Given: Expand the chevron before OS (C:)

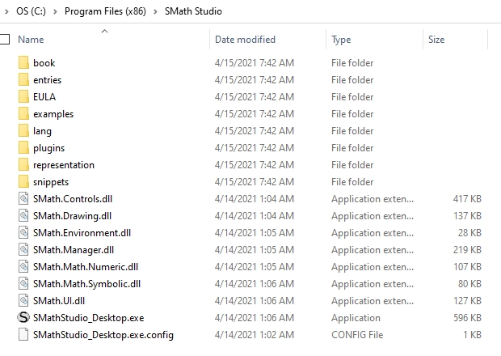Looking at the screenshot, I should click(x=6, y=12).
